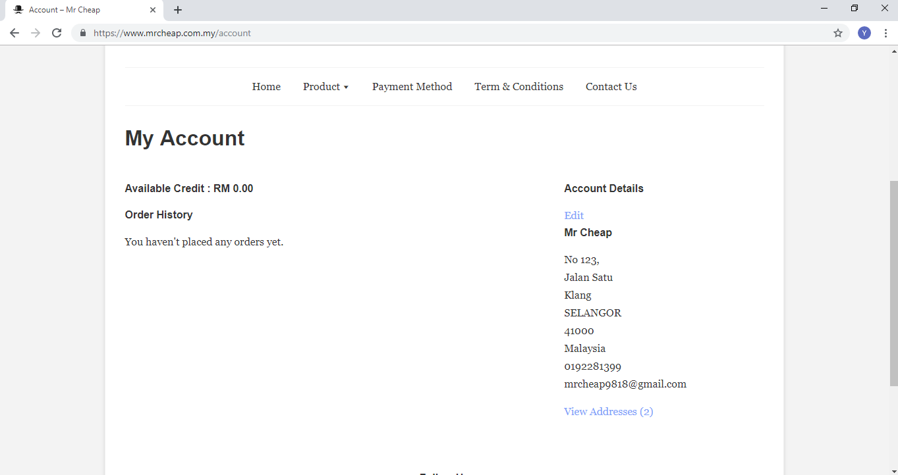Go to the Contact Us page

pyautogui.click(x=611, y=87)
